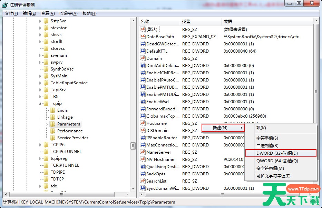The image size is (322, 208).
Task: Expand the TCPIP6 tree node
Action: click(40, 145)
